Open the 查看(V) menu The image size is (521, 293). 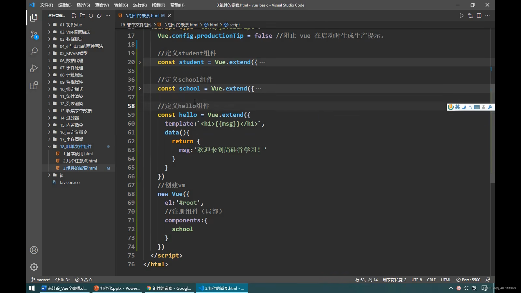[102, 5]
